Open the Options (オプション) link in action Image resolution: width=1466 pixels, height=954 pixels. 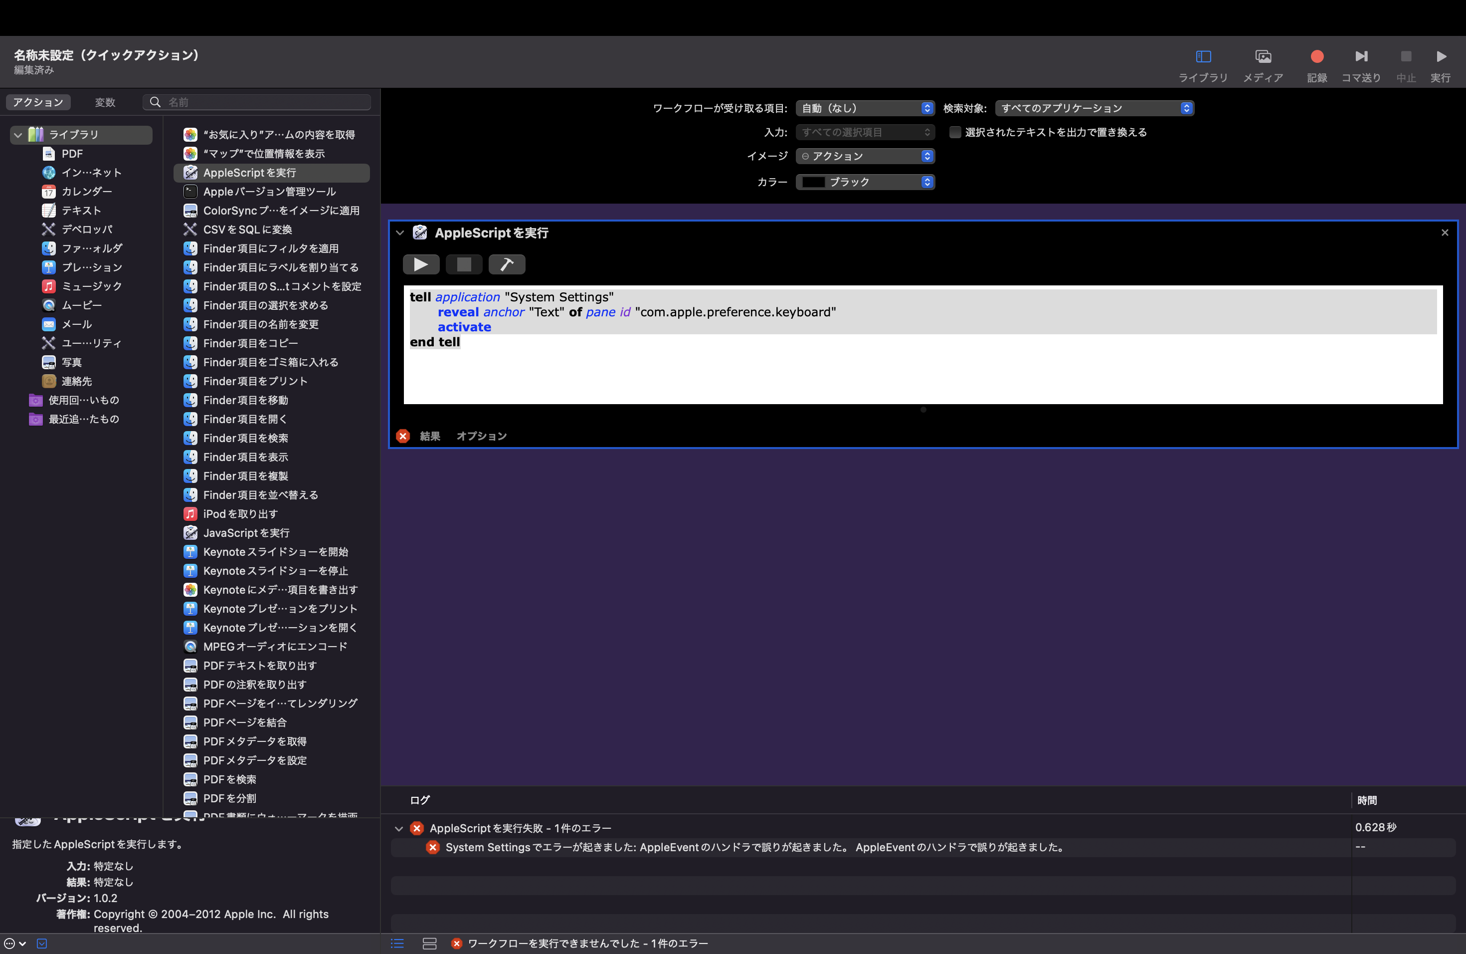(x=481, y=436)
